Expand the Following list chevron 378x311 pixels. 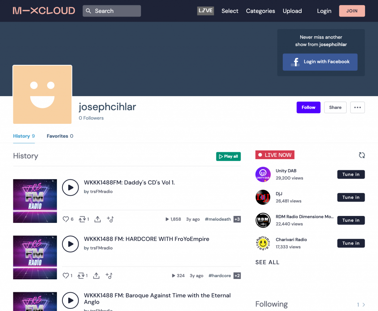point(364,305)
